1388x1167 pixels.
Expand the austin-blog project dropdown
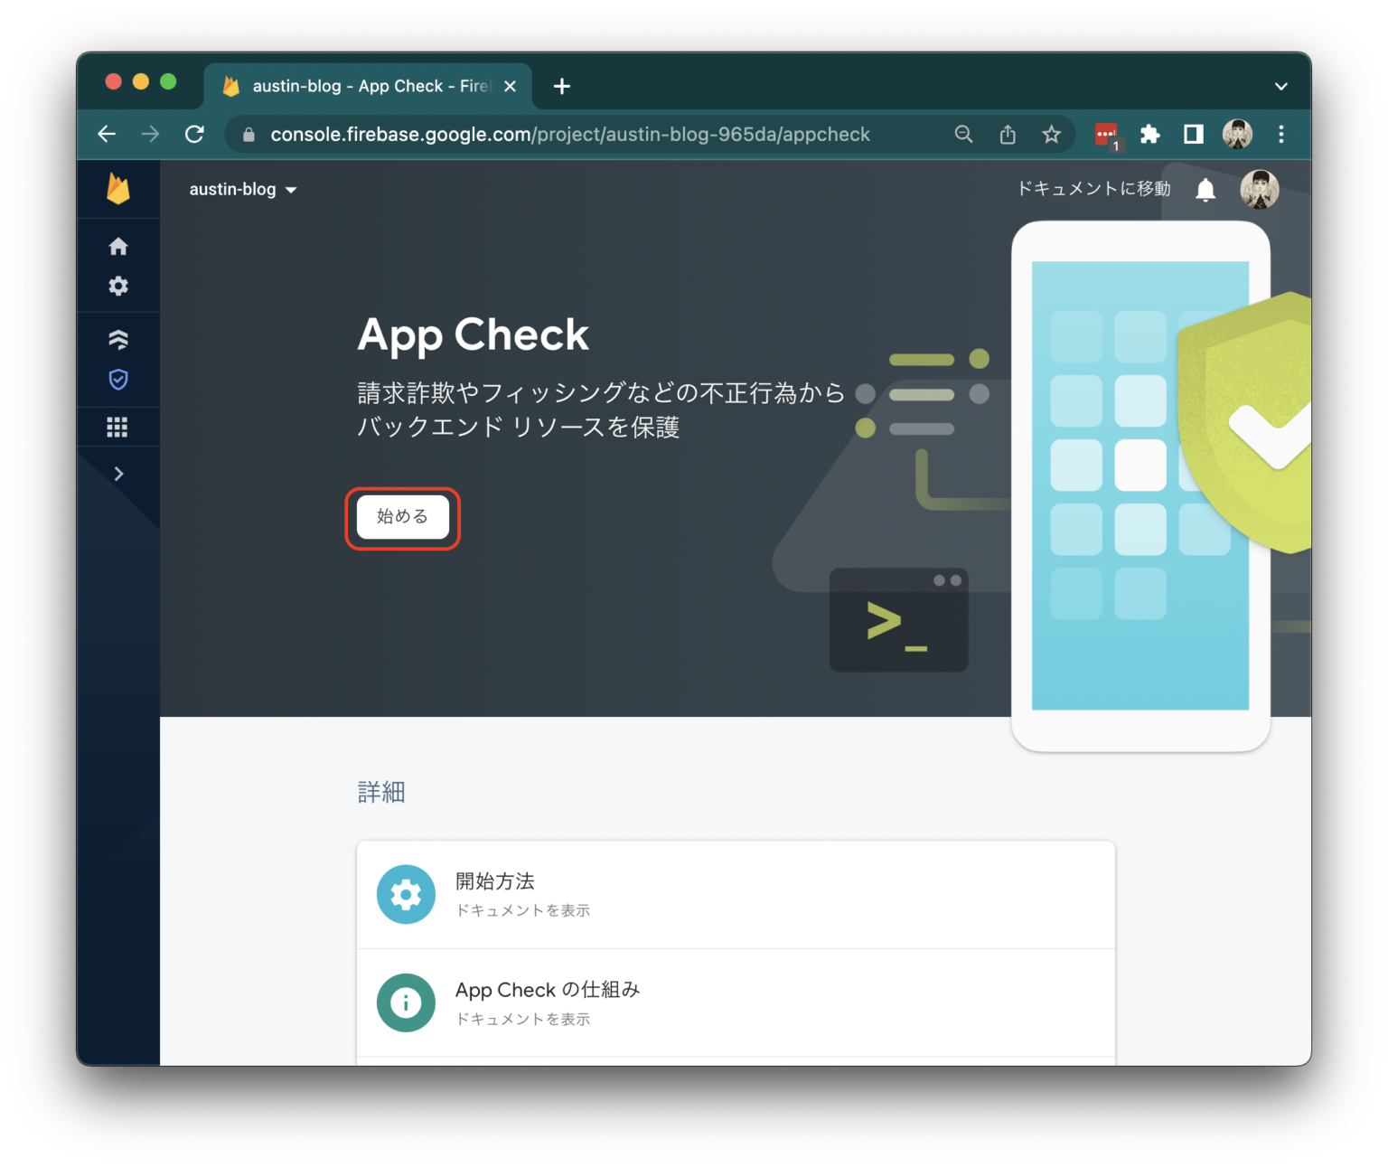[x=243, y=189]
